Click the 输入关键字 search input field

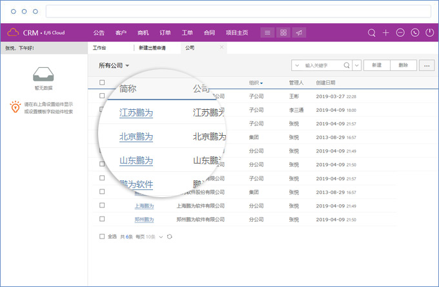tap(326, 65)
